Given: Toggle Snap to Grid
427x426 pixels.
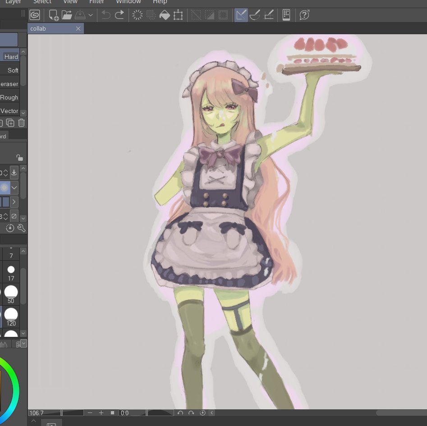Looking at the screenshot, I should (269, 15).
